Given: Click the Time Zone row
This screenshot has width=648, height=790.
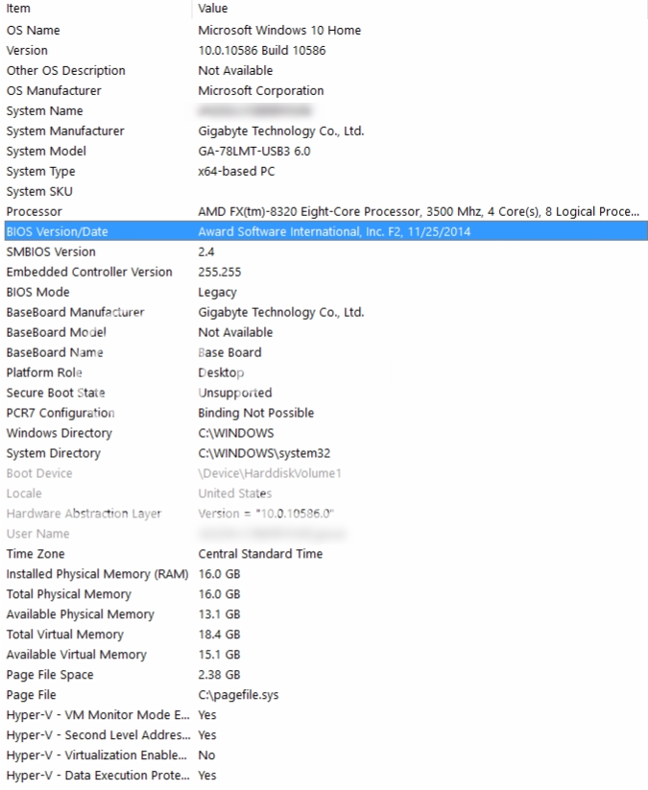Looking at the screenshot, I should tap(37, 554).
